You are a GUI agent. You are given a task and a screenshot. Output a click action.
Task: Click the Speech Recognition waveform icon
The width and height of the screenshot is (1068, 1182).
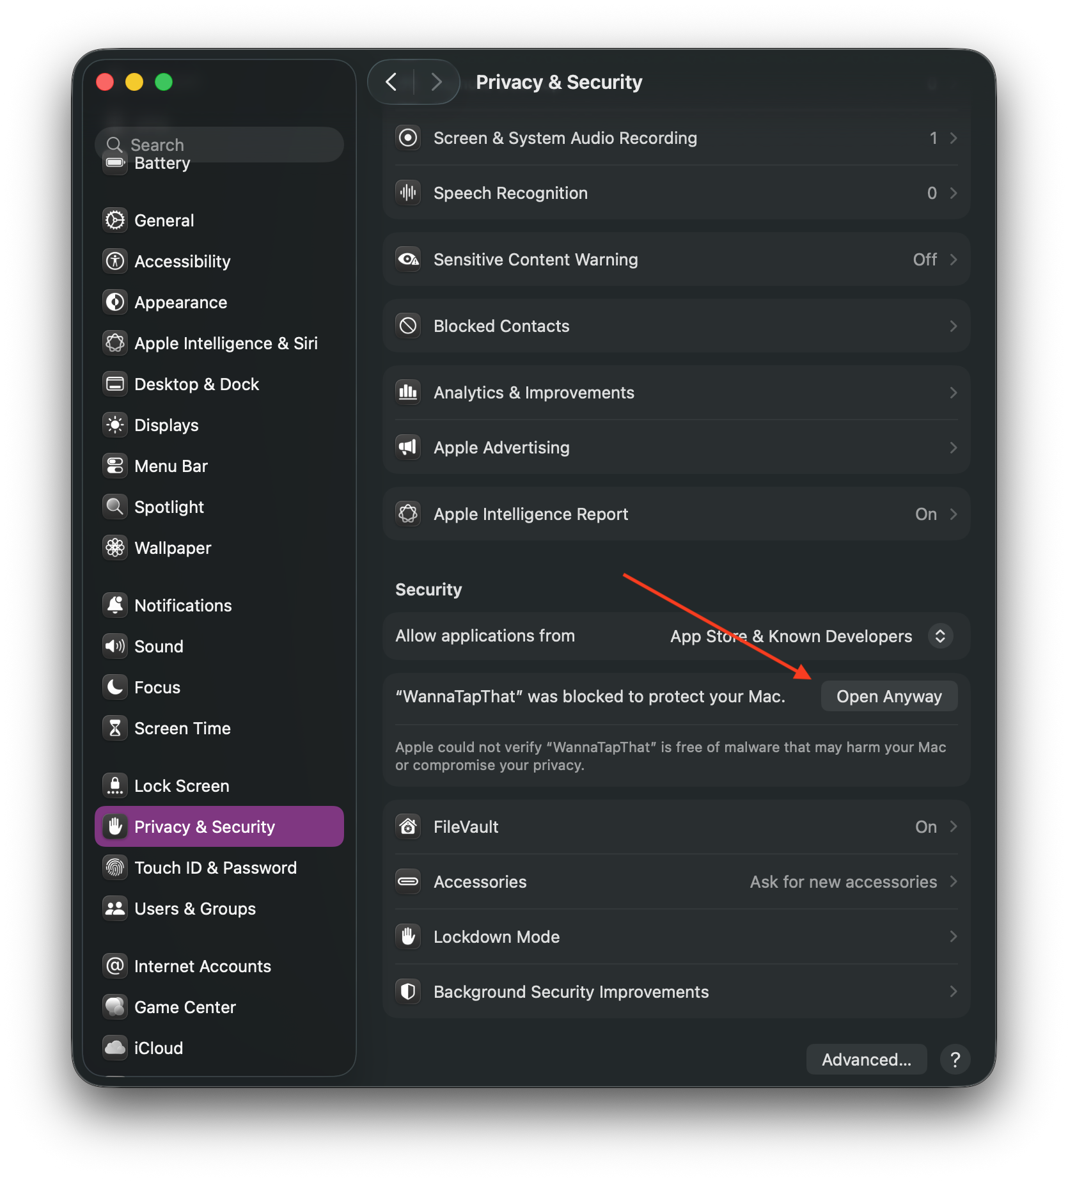point(408,193)
